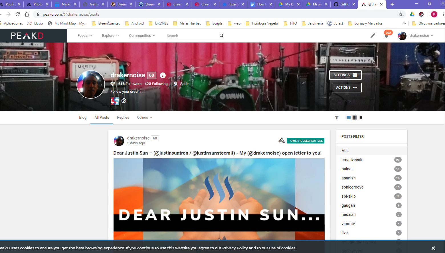The height and width of the screenshot is (253, 445).
Task: Open the SteemCuentas bookmark folder
Action: [106, 23]
